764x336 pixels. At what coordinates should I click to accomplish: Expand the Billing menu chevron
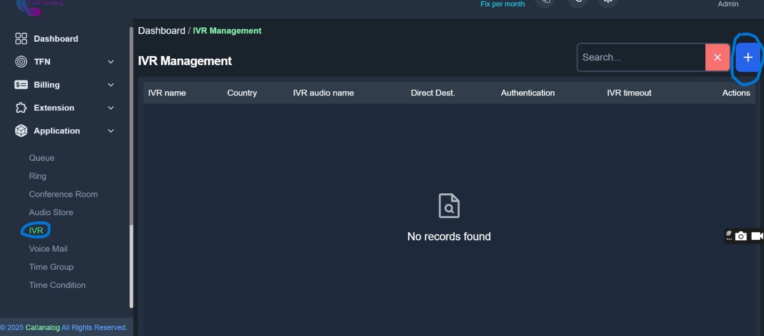pyautogui.click(x=111, y=85)
